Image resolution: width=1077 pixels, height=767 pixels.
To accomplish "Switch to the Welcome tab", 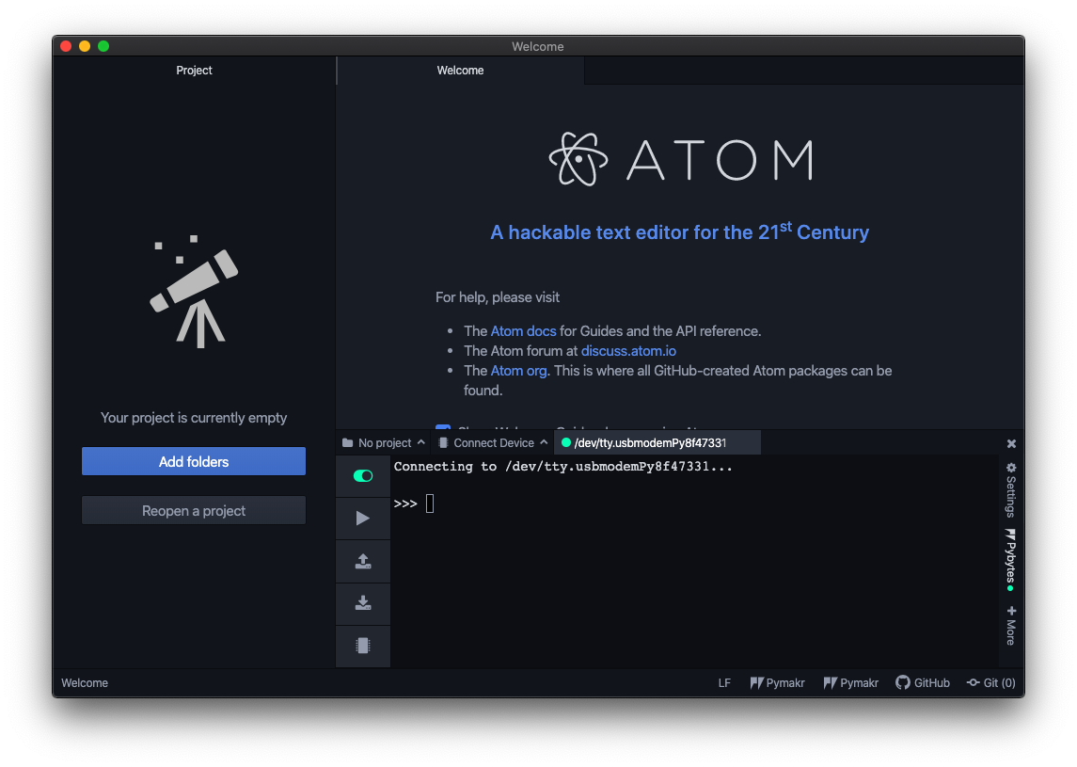I will [x=460, y=70].
